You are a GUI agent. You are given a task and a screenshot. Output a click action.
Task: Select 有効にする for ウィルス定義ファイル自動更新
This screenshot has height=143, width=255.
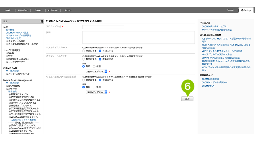100,80
